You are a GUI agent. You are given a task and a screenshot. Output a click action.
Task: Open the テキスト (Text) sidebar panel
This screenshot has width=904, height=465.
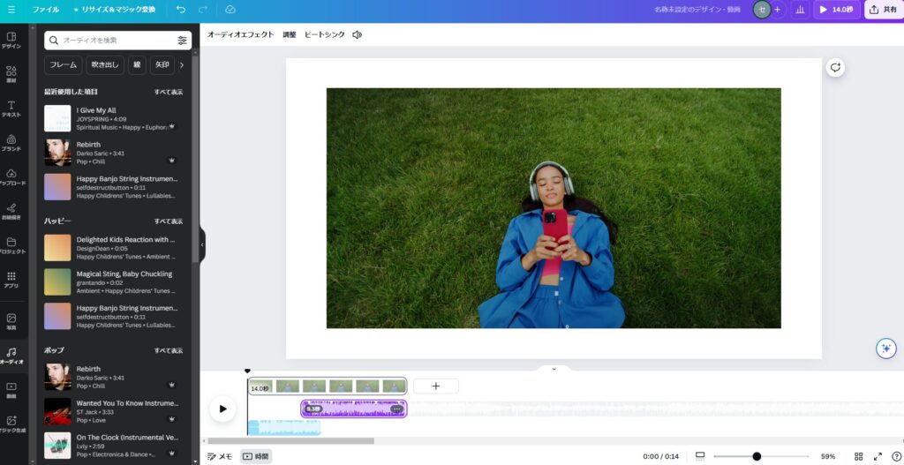coord(11,109)
